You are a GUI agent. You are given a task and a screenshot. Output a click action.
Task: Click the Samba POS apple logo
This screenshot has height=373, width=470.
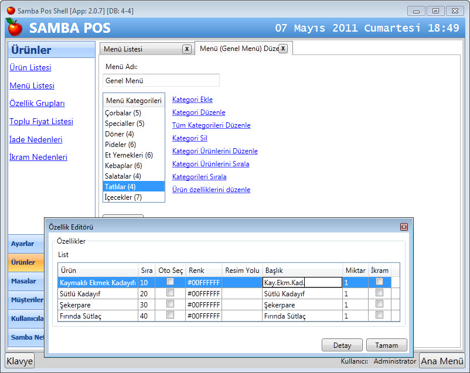pyautogui.click(x=15, y=27)
